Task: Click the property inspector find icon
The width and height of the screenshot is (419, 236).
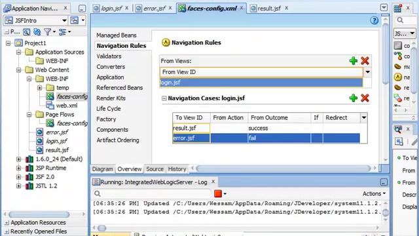Action: coord(398,129)
